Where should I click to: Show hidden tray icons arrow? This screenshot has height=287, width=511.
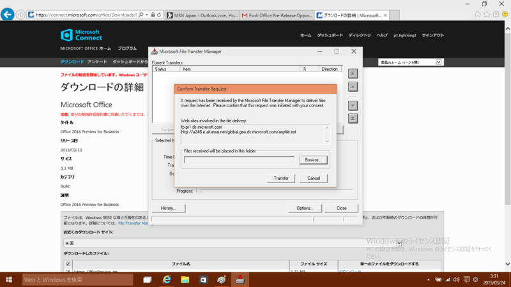(x=429, y=279)
